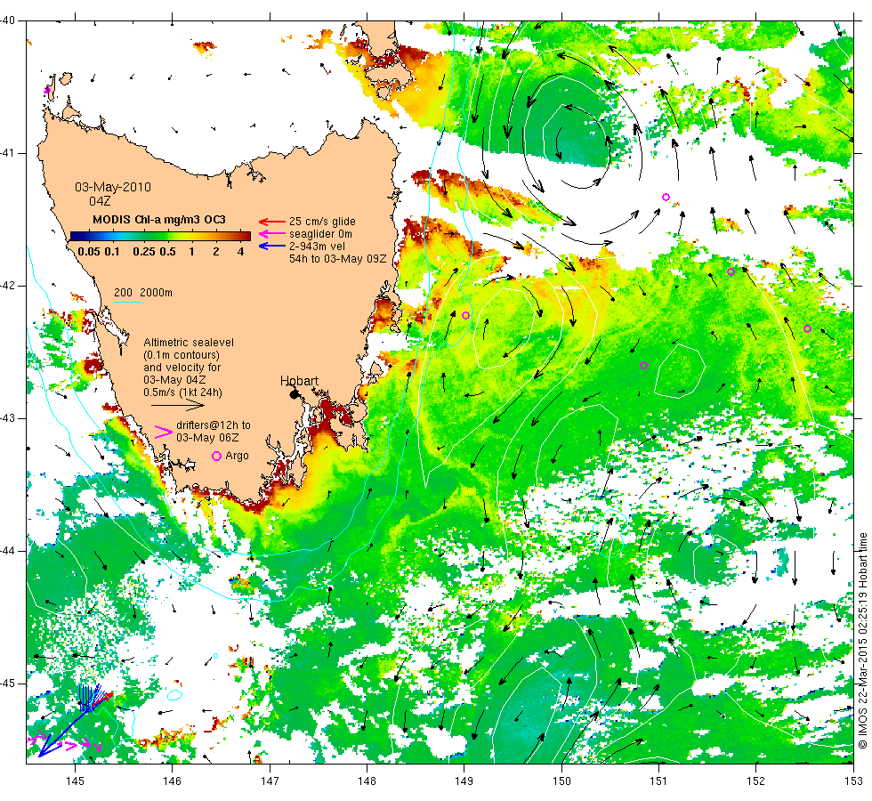Click the '03-May-2010' date label
This screenshot has height=801, width=872.
113,187
